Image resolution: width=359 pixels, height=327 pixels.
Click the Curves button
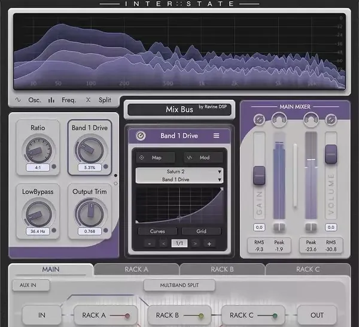(157, 231)
